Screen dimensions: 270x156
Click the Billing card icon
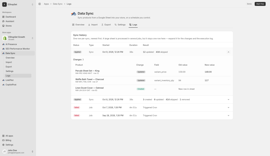point(3,140)
